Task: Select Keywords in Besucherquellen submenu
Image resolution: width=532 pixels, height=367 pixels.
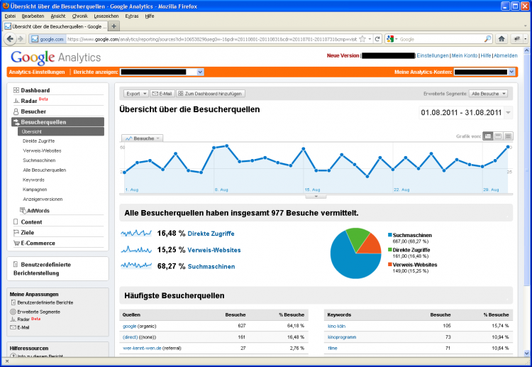Action: click(33, 180)
